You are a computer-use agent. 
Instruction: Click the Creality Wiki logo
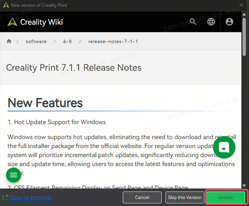click(x=12, y=22)
